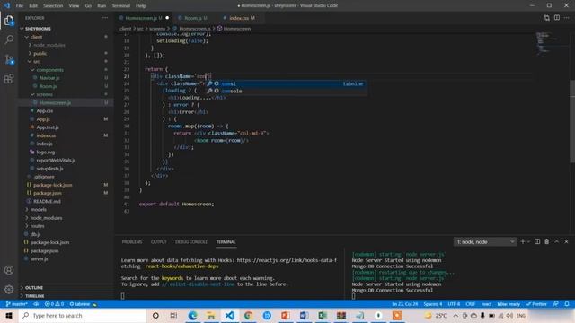Viewport: 575px width, 323px height.
Task: Change indentation via 'Spaces: 4'
Action: coord(433,304)
